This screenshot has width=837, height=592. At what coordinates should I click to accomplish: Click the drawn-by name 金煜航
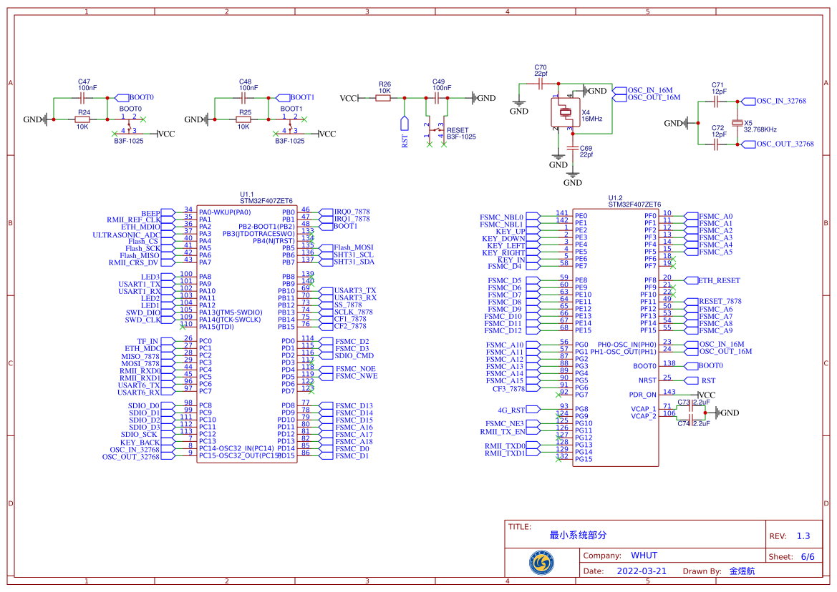[x=742, y=571]
